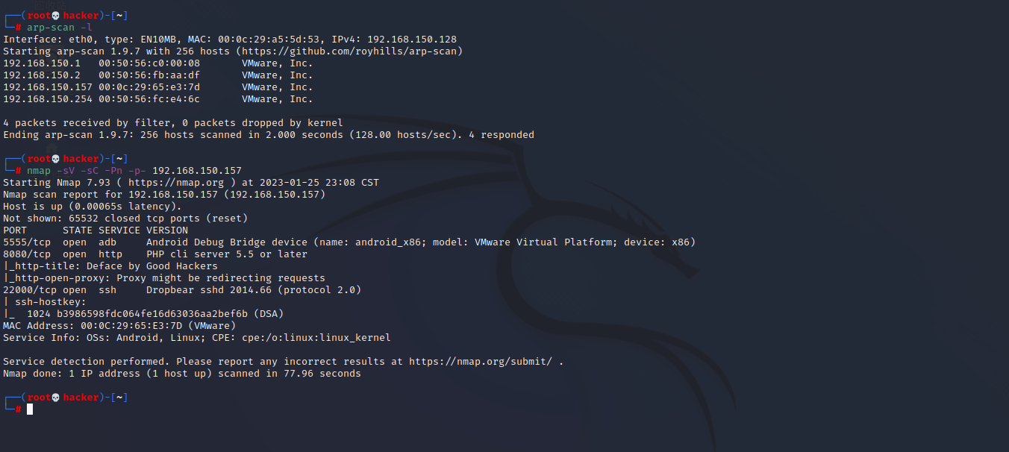Click the 'hacker' hostname in the first prompt
The image size is (1009, 452).
pyautogui.click(x=81, y=16)
